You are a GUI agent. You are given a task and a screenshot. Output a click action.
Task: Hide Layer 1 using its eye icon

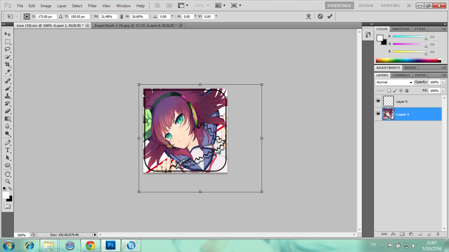(x=378, y=114)
